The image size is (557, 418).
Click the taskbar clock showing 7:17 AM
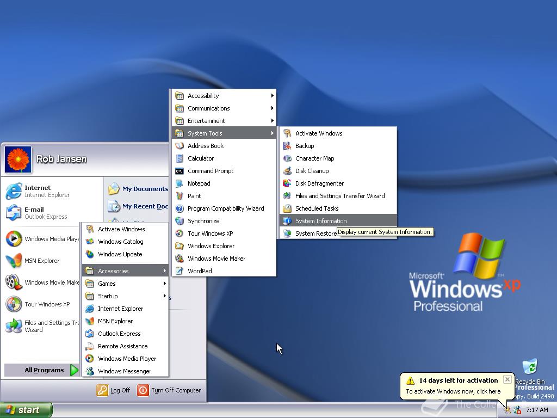coord(537,410)
